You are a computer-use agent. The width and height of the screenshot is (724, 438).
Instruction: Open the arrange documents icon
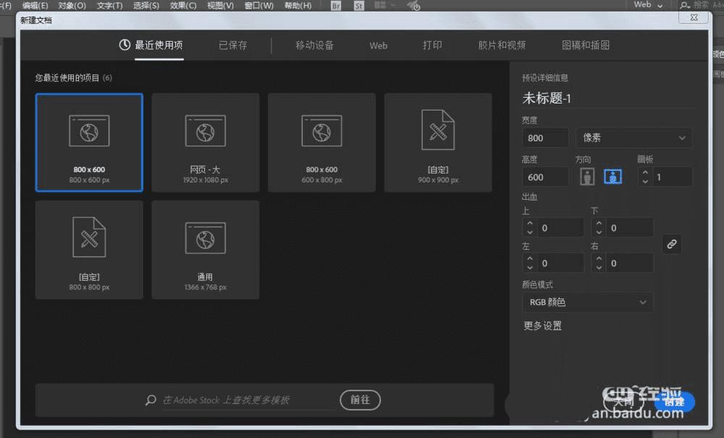[x=384, y=5]
